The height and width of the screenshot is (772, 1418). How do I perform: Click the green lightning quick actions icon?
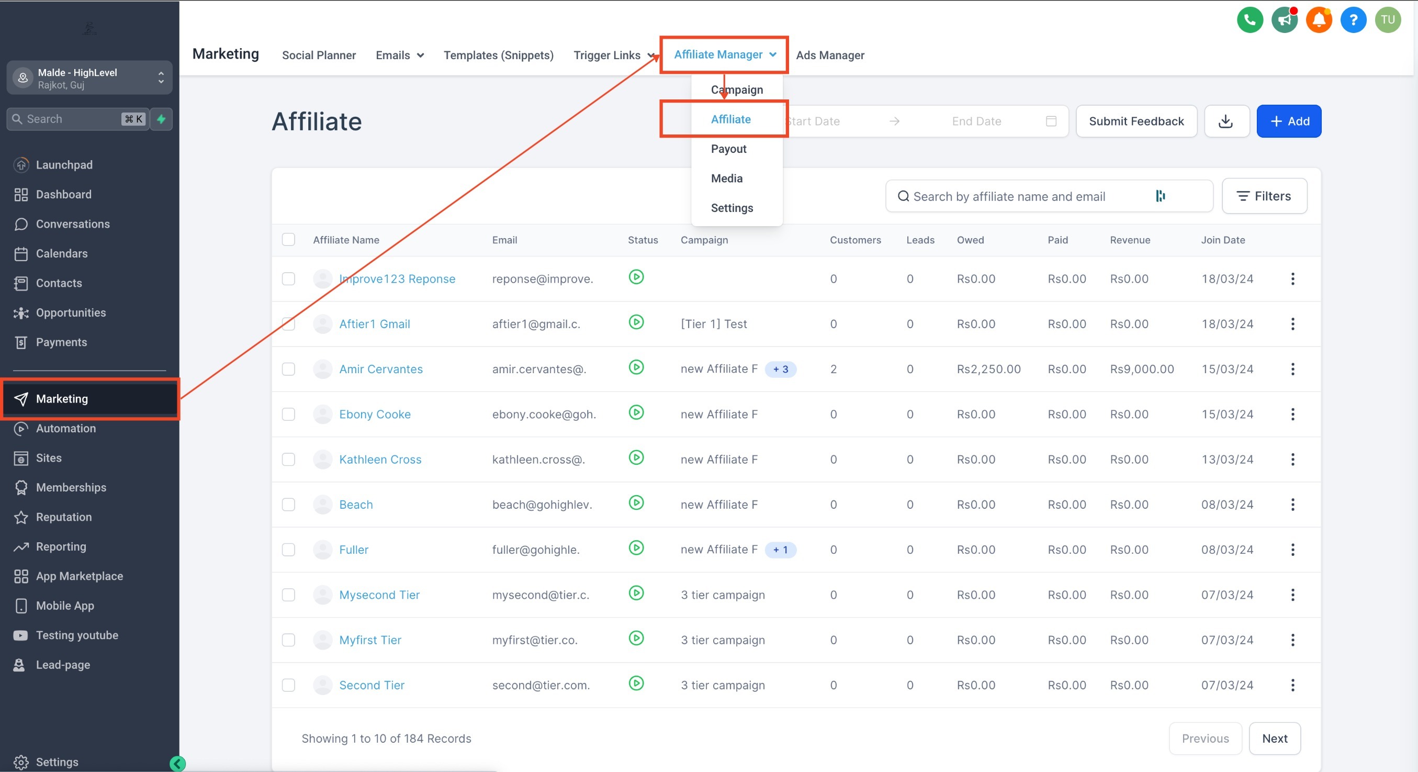[161, 119]
